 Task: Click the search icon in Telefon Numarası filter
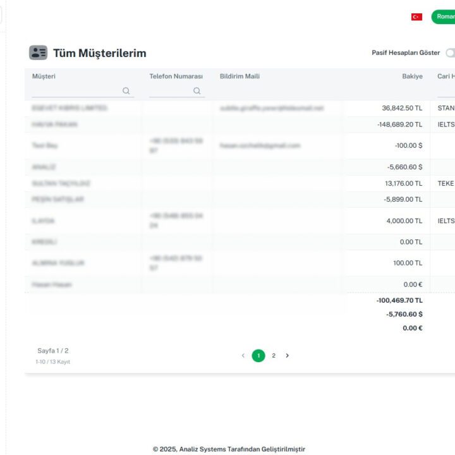click(x=197, y=91)
